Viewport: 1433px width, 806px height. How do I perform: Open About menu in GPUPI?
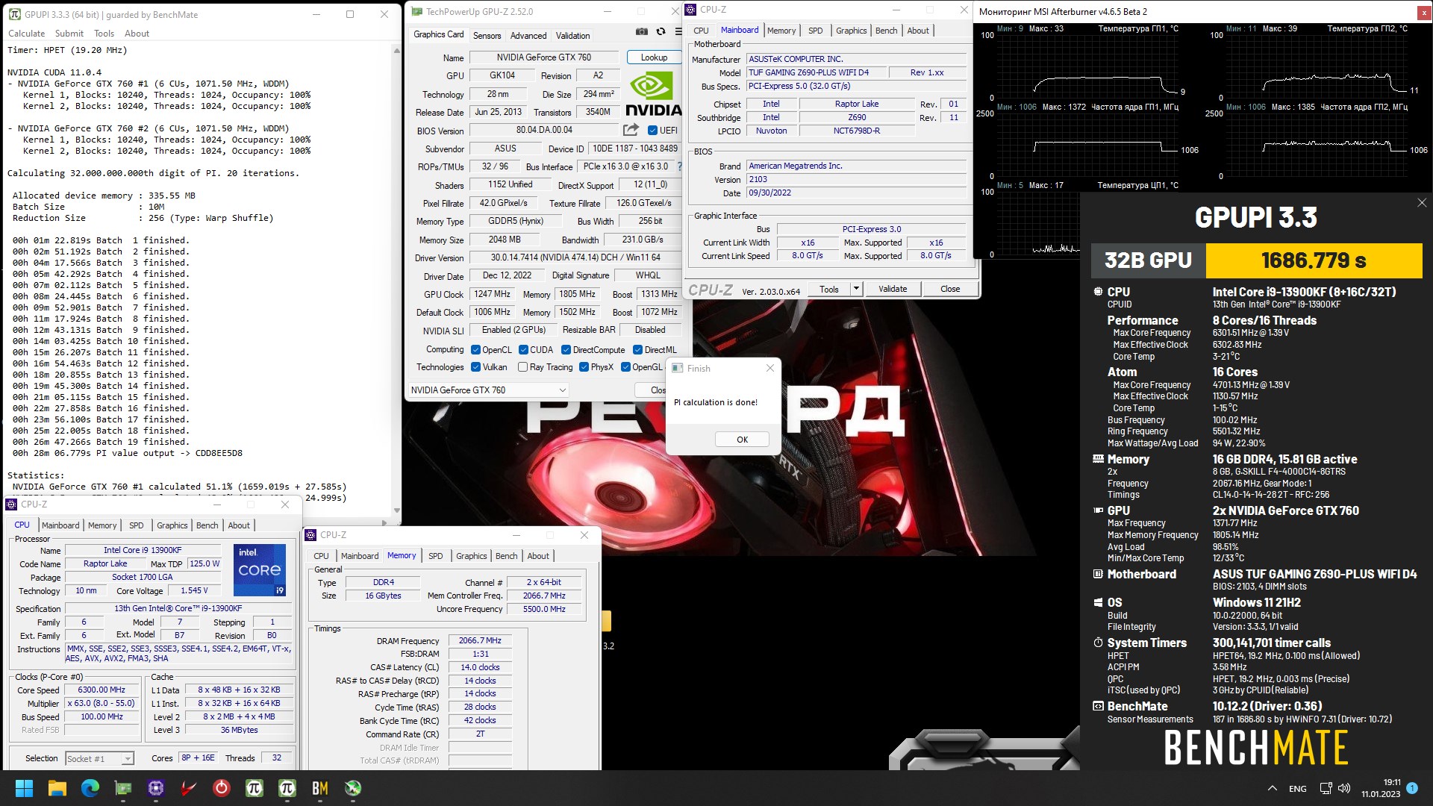137,34
